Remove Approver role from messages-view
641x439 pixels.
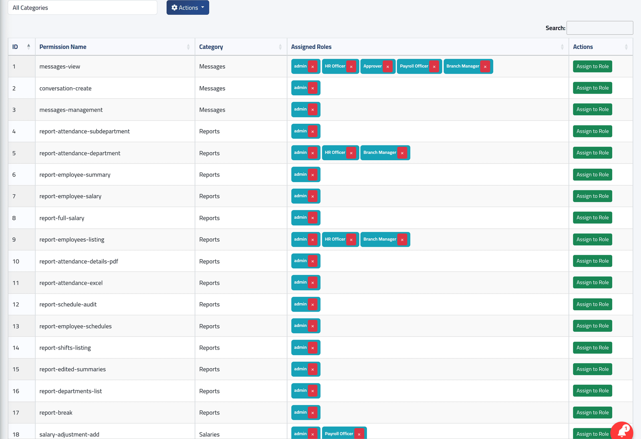coord(387,66)
